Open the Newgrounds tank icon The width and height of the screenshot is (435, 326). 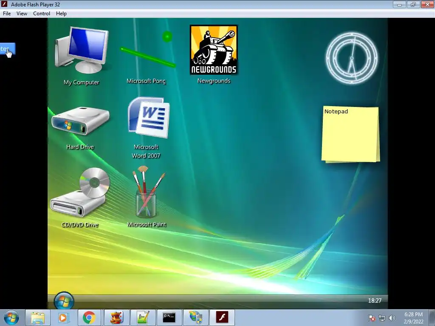[214, 50]
